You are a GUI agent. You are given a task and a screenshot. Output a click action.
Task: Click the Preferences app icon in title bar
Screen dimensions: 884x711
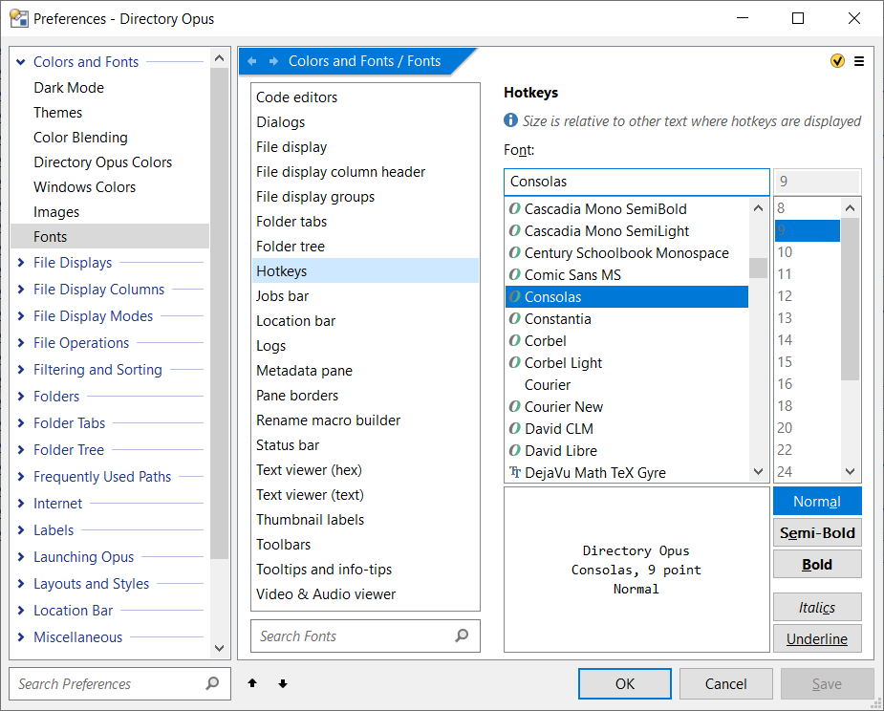pos(18,18)
